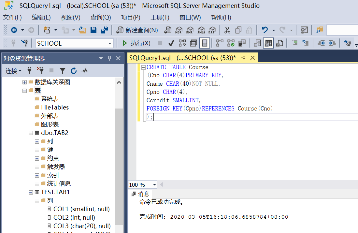Screen dimensions: 358x233
Task: Click the DMX query icon
Action: [190, 30]
